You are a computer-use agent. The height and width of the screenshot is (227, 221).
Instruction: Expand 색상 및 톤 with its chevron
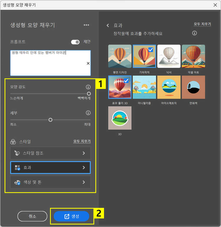click(x=84, y=182)
